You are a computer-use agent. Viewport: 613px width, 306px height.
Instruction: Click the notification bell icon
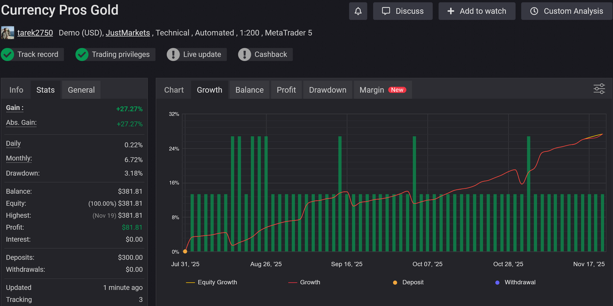click(358, 11)
